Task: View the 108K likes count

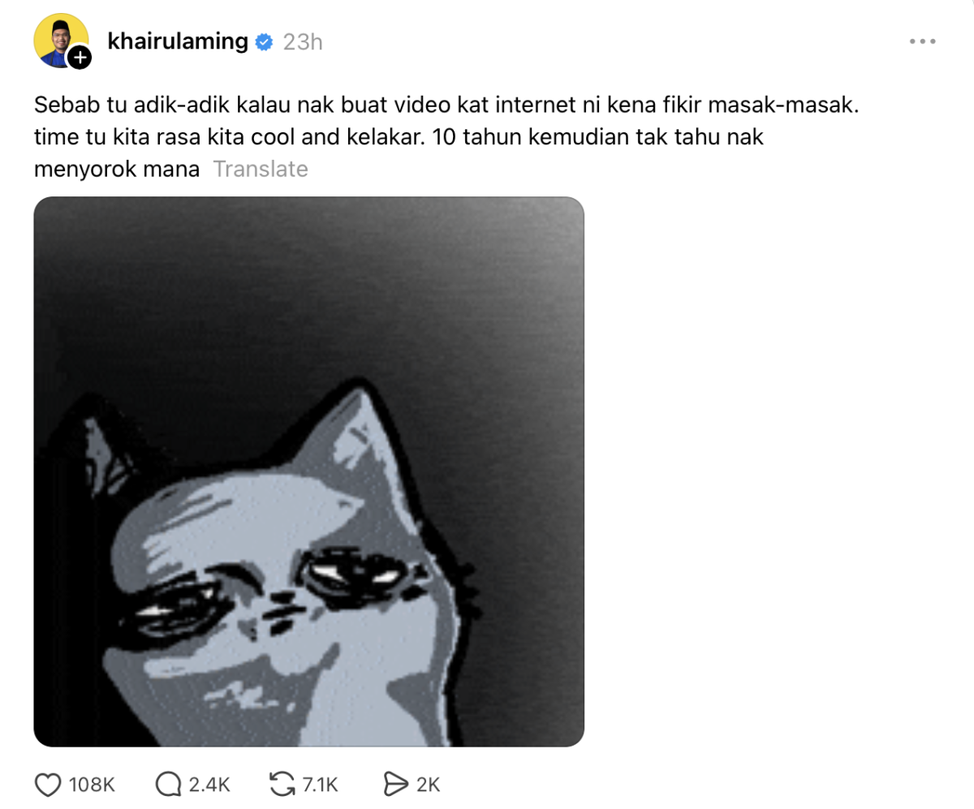Action: click(93, 785)
